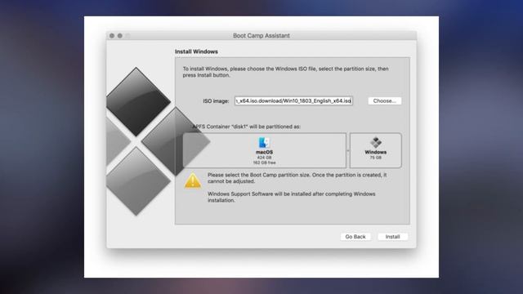Click the Go Back button
This screenshot has height=294, width=523.
(x=355, y=236)
